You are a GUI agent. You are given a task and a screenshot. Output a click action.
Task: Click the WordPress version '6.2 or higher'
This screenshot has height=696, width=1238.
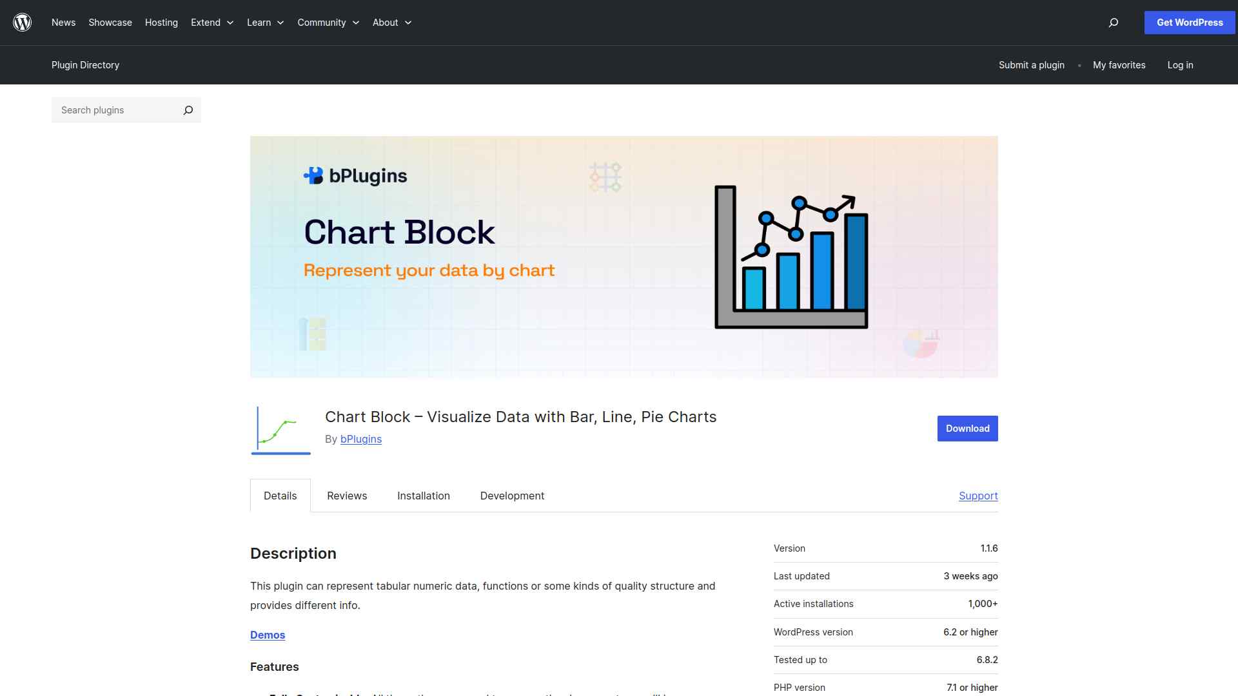click(970, 632)
